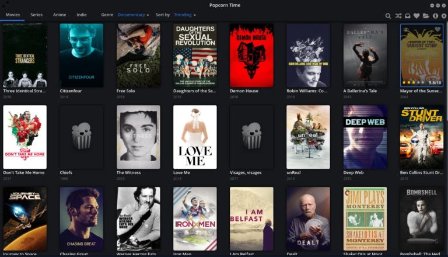Open the torrent collection folder icon
Screen dimensions: 448x257
click(426, 16)
